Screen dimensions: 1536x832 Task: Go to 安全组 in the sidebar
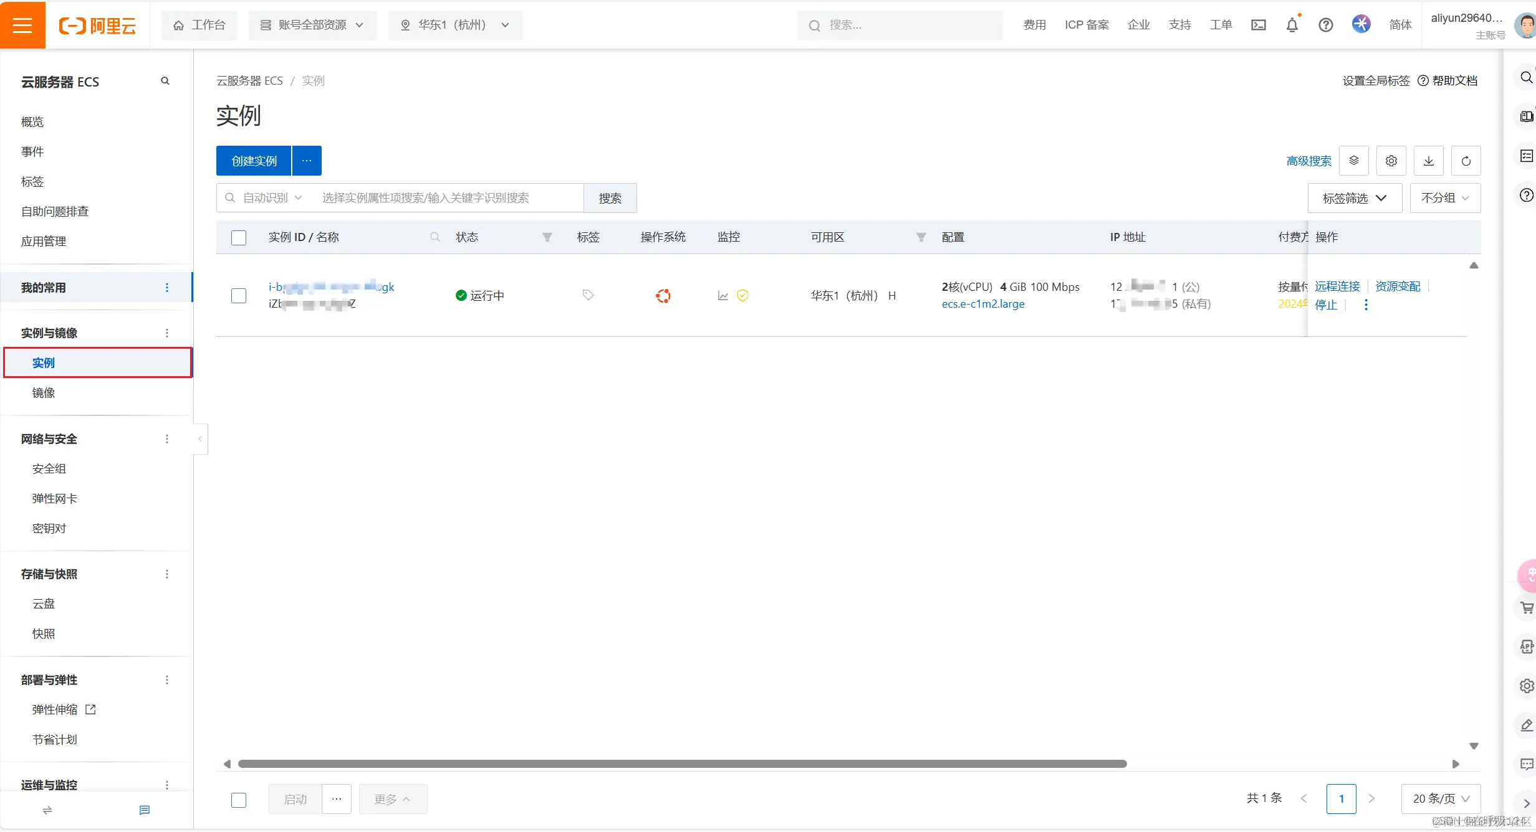tap(49, 469)
